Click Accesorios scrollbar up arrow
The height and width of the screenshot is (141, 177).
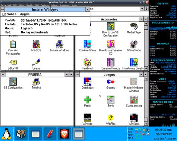pos(146,23)
